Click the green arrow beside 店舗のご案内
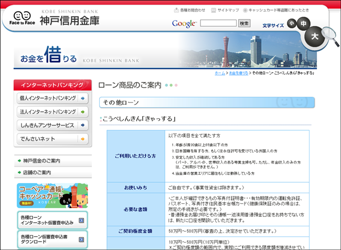This screenshot has width=341, height=250. (x=19, y=172)
